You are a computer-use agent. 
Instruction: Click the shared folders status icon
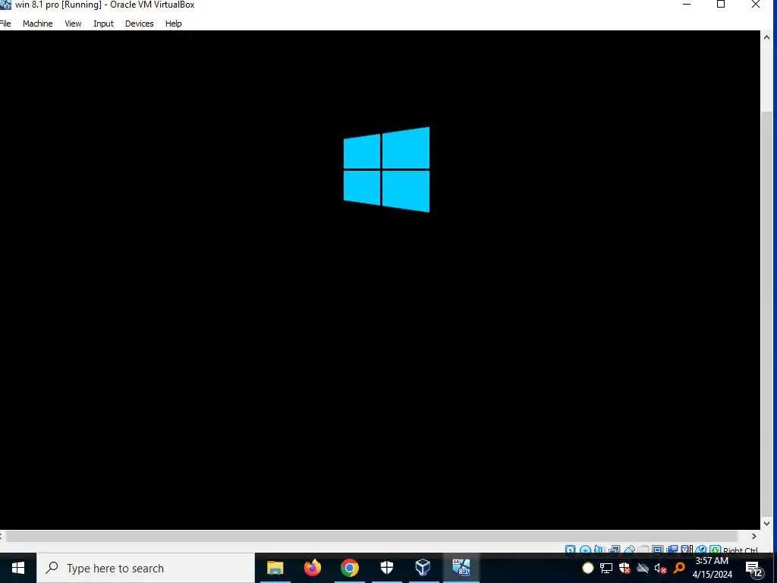tap(643, 550)
